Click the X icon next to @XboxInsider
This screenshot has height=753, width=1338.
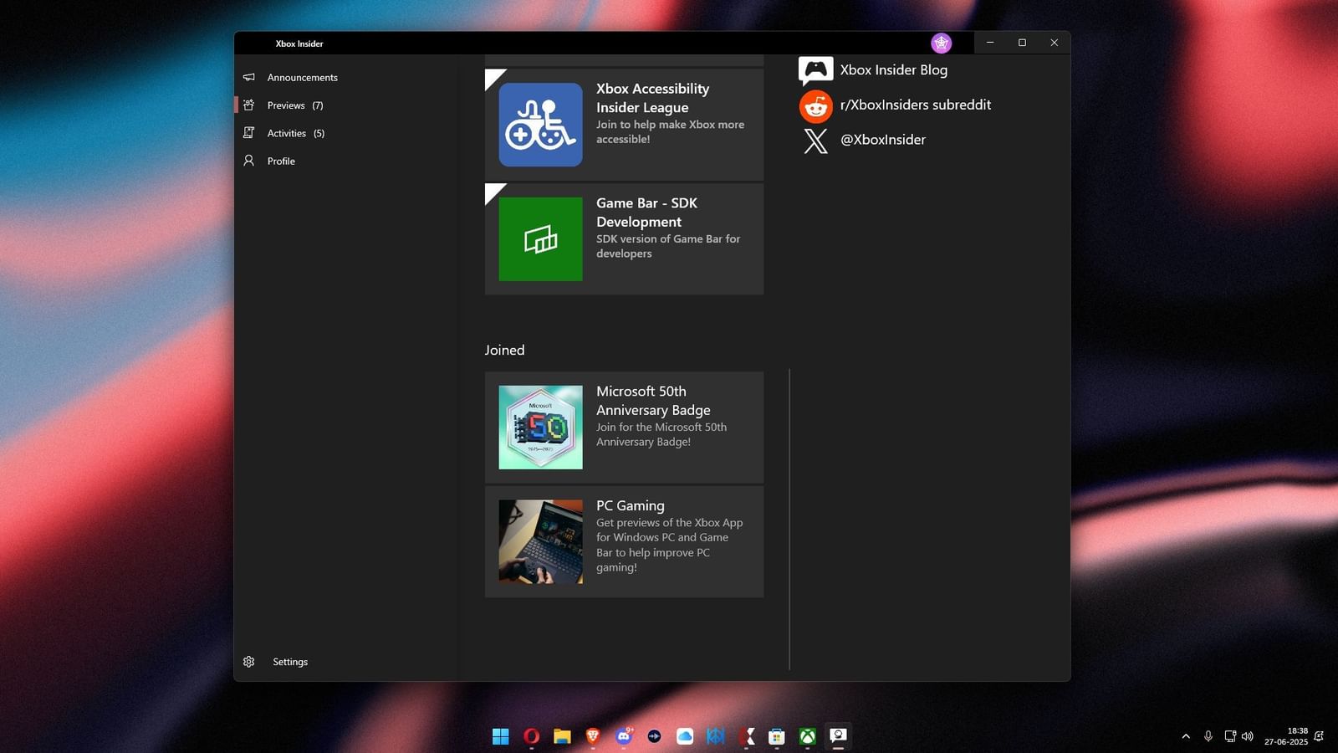(815, 141)
